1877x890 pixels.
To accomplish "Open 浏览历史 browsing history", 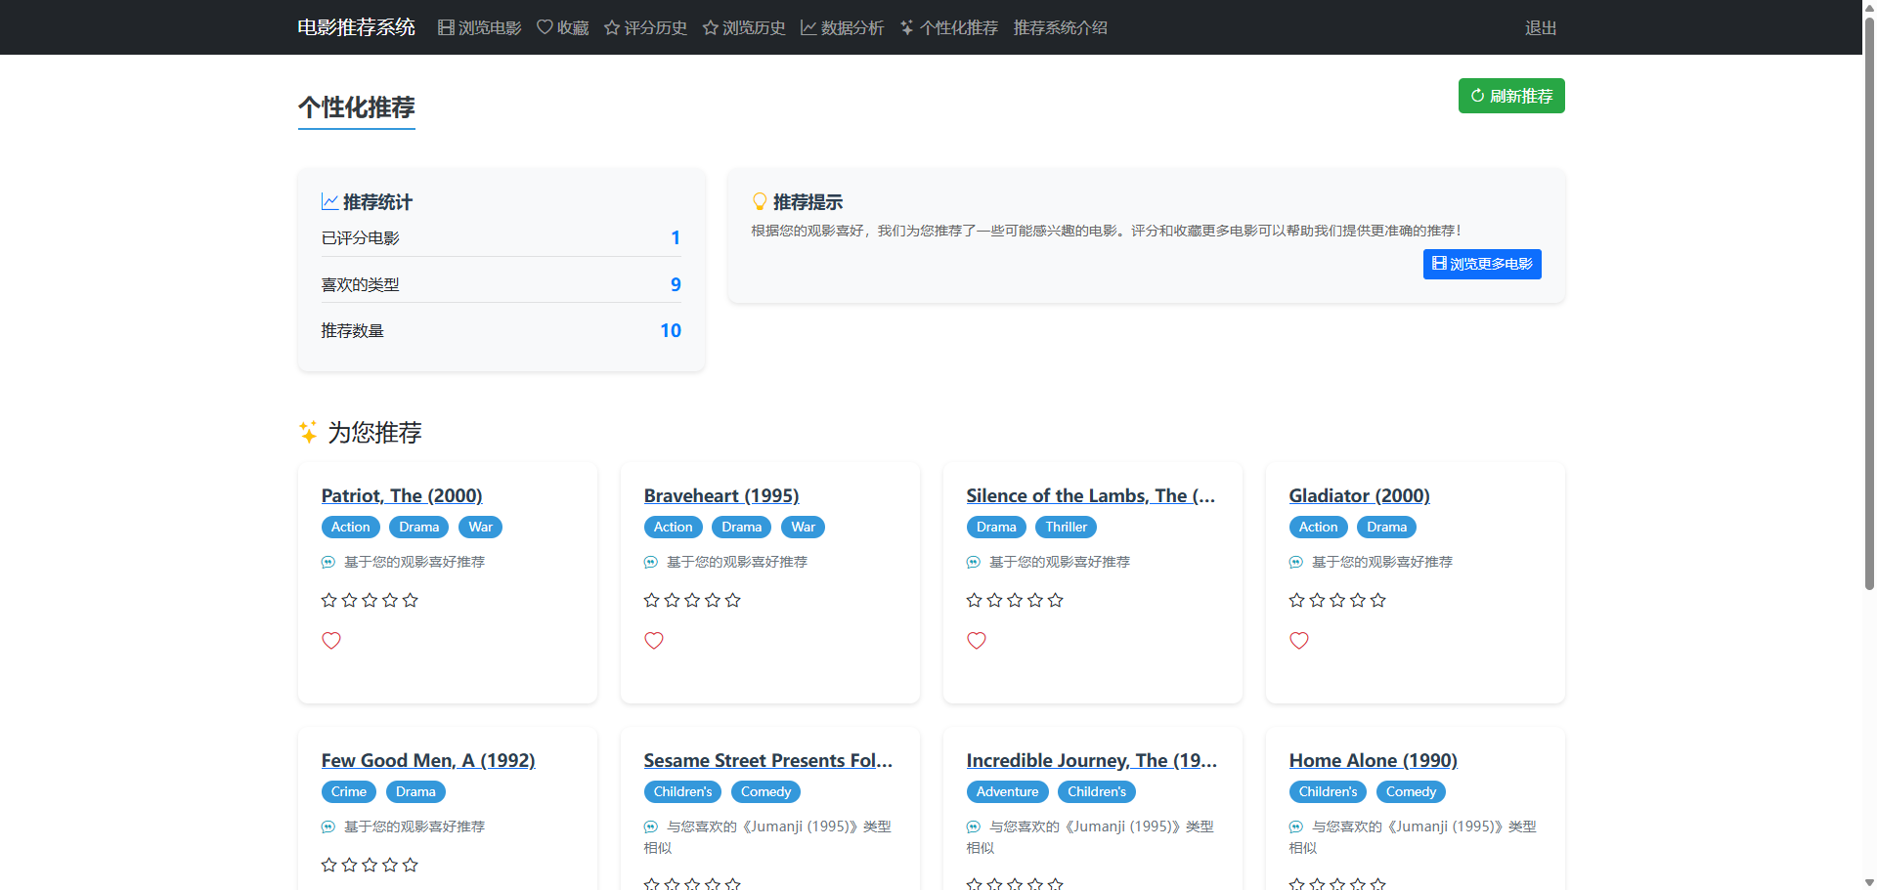I will coord(744,27).
